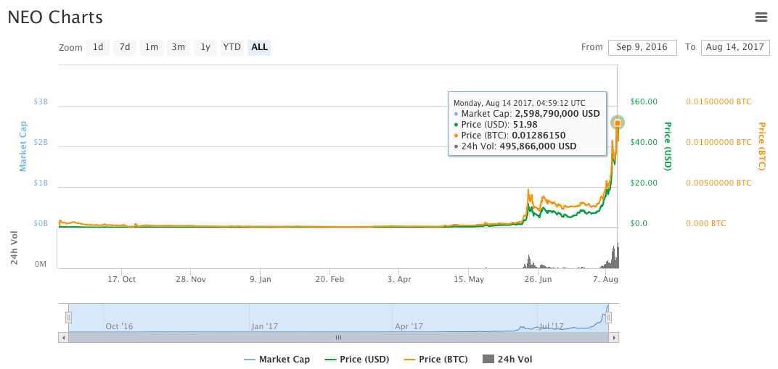The image size is (778, 369).
Task: Set zoom range to 7d
Action: point(125,48)
